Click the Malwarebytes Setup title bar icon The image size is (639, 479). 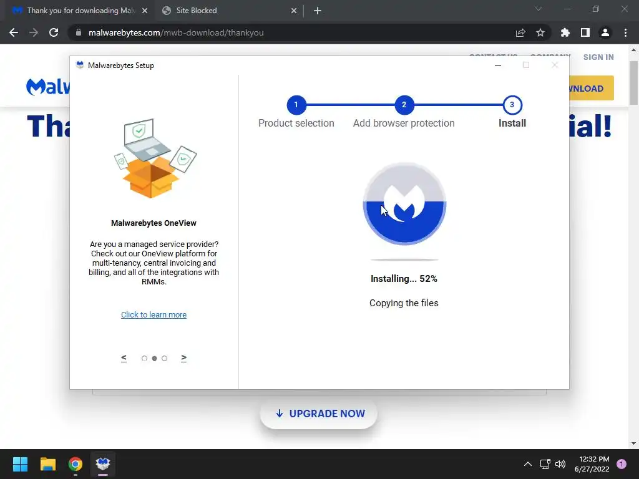(x=80, y=65)
